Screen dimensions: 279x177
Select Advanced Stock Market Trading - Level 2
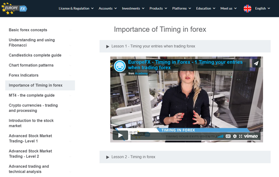pyautogui.click(x=40, y=154)
